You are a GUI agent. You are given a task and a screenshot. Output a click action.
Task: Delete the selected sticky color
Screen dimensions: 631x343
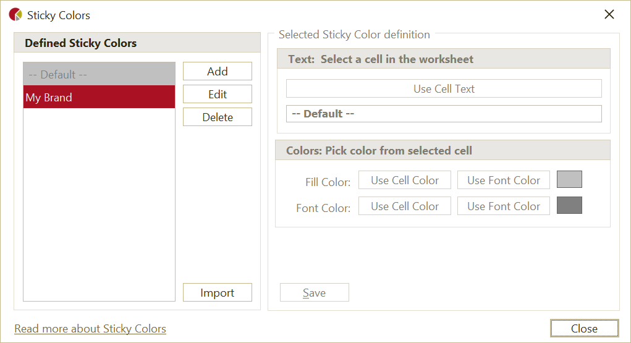tap(217, 117)
